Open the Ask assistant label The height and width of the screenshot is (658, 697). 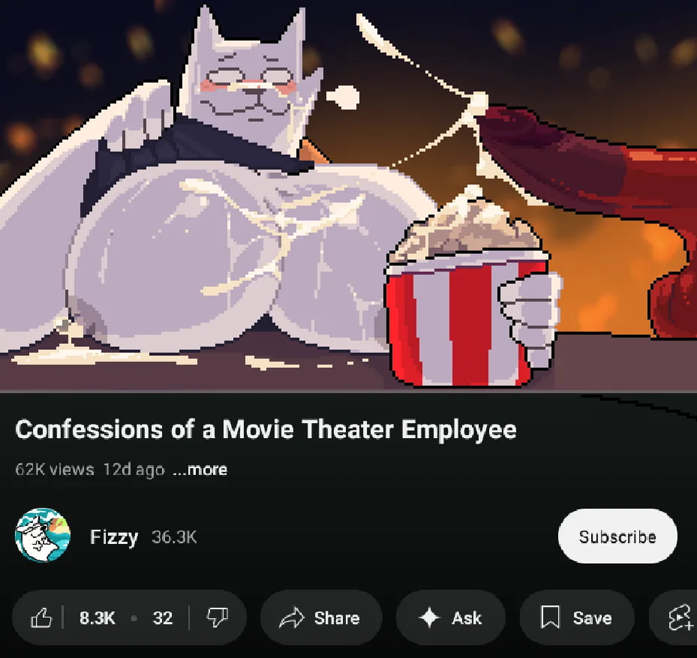tap(467, 618)
